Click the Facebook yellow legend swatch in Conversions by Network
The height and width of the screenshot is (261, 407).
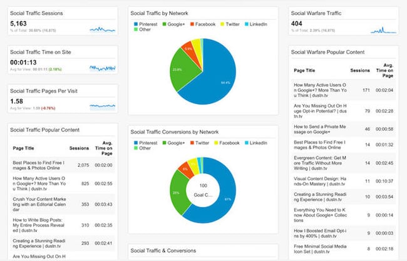tap(216, 143)
